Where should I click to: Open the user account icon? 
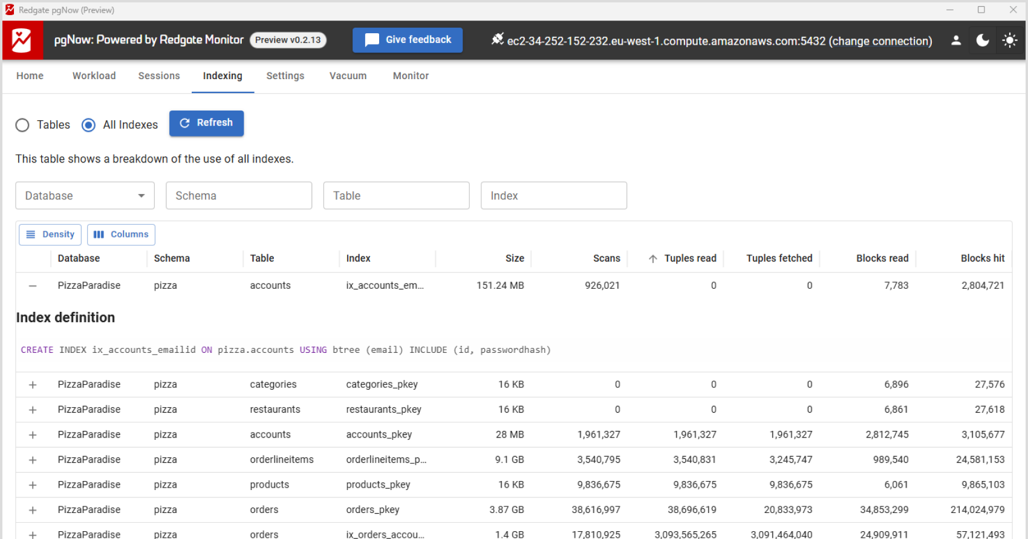click(956, 40)
